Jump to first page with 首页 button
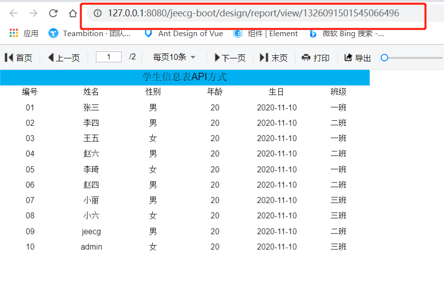Viewport: 444px width, 285px height. (18, 58)
